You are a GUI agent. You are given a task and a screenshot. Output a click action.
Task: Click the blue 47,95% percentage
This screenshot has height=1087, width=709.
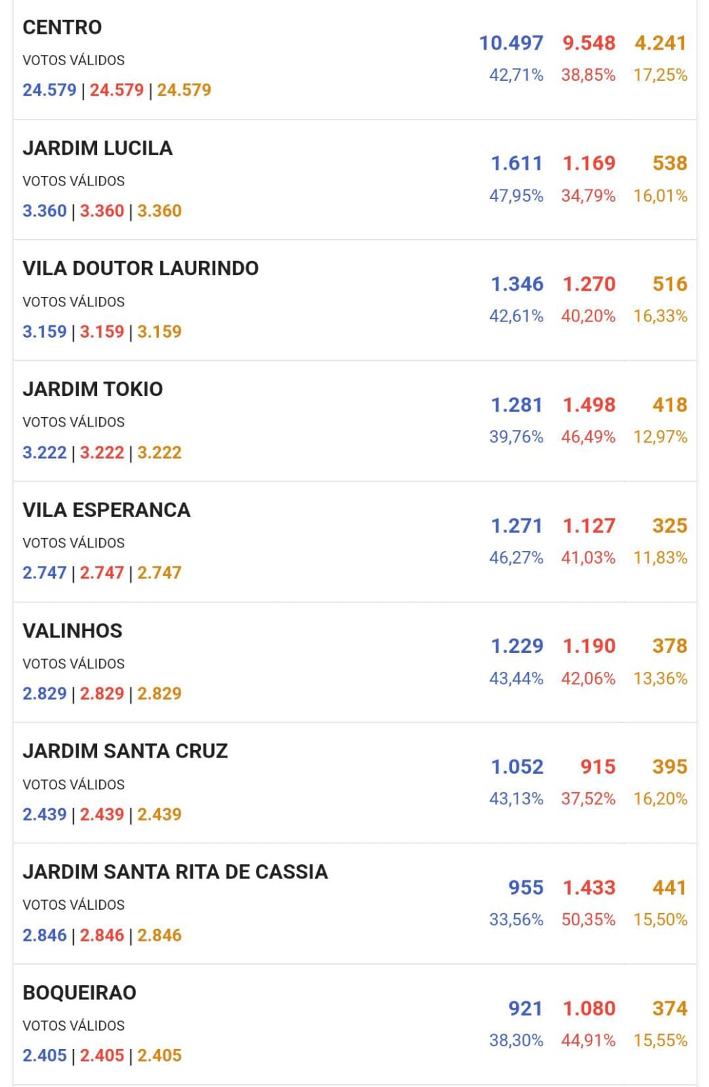tap(516, 196)
